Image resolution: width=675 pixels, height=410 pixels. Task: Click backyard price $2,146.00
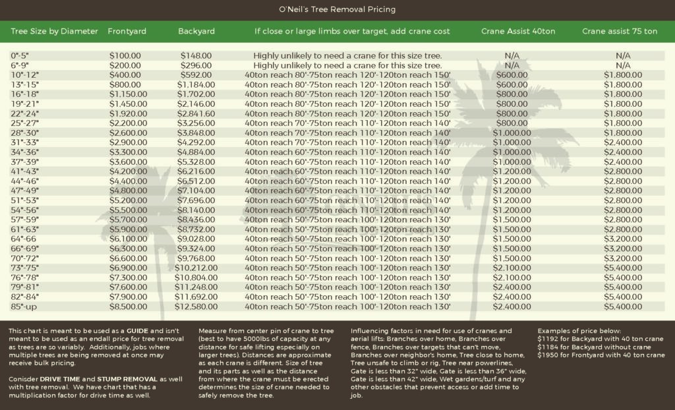point(196,103)
